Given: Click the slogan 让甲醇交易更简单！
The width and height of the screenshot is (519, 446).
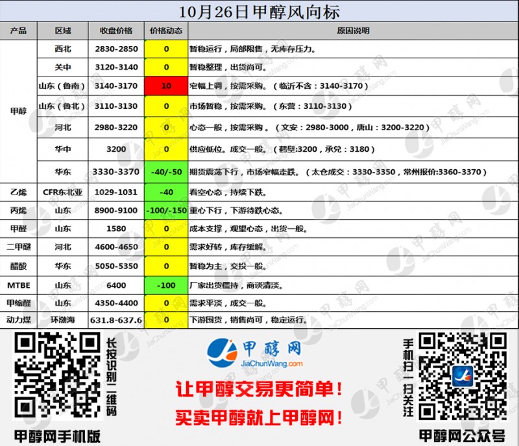Looking at the screenshot, I should [259, 389].
